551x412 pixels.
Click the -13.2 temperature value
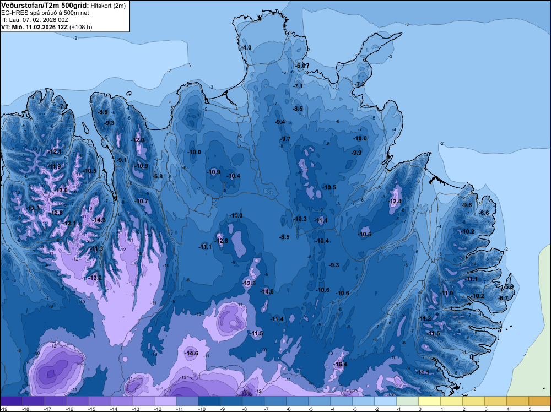(x=95, y=278)
